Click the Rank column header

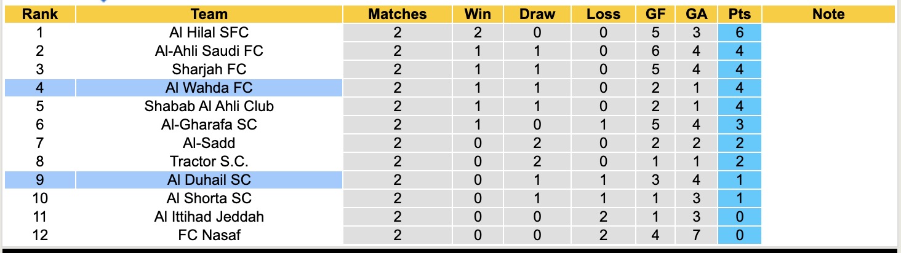point(39,14)
